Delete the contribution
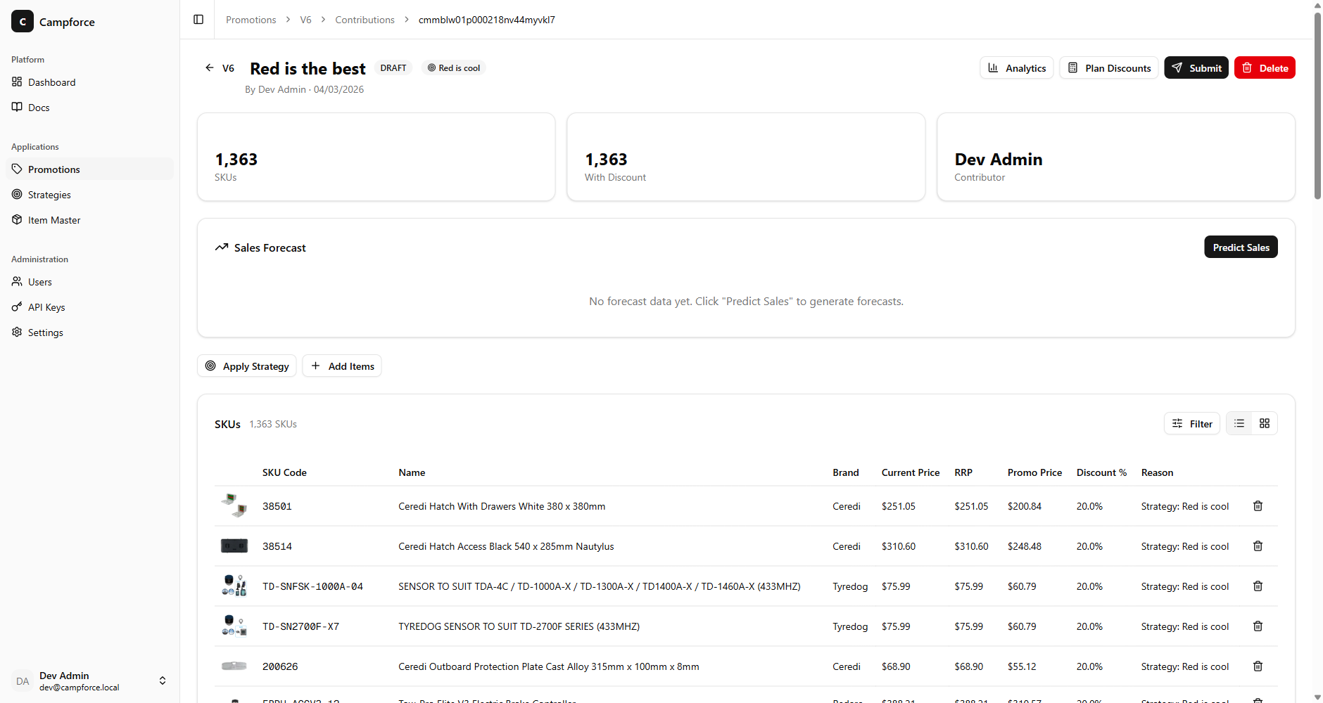1323x703 pixels. (1265, 67)
